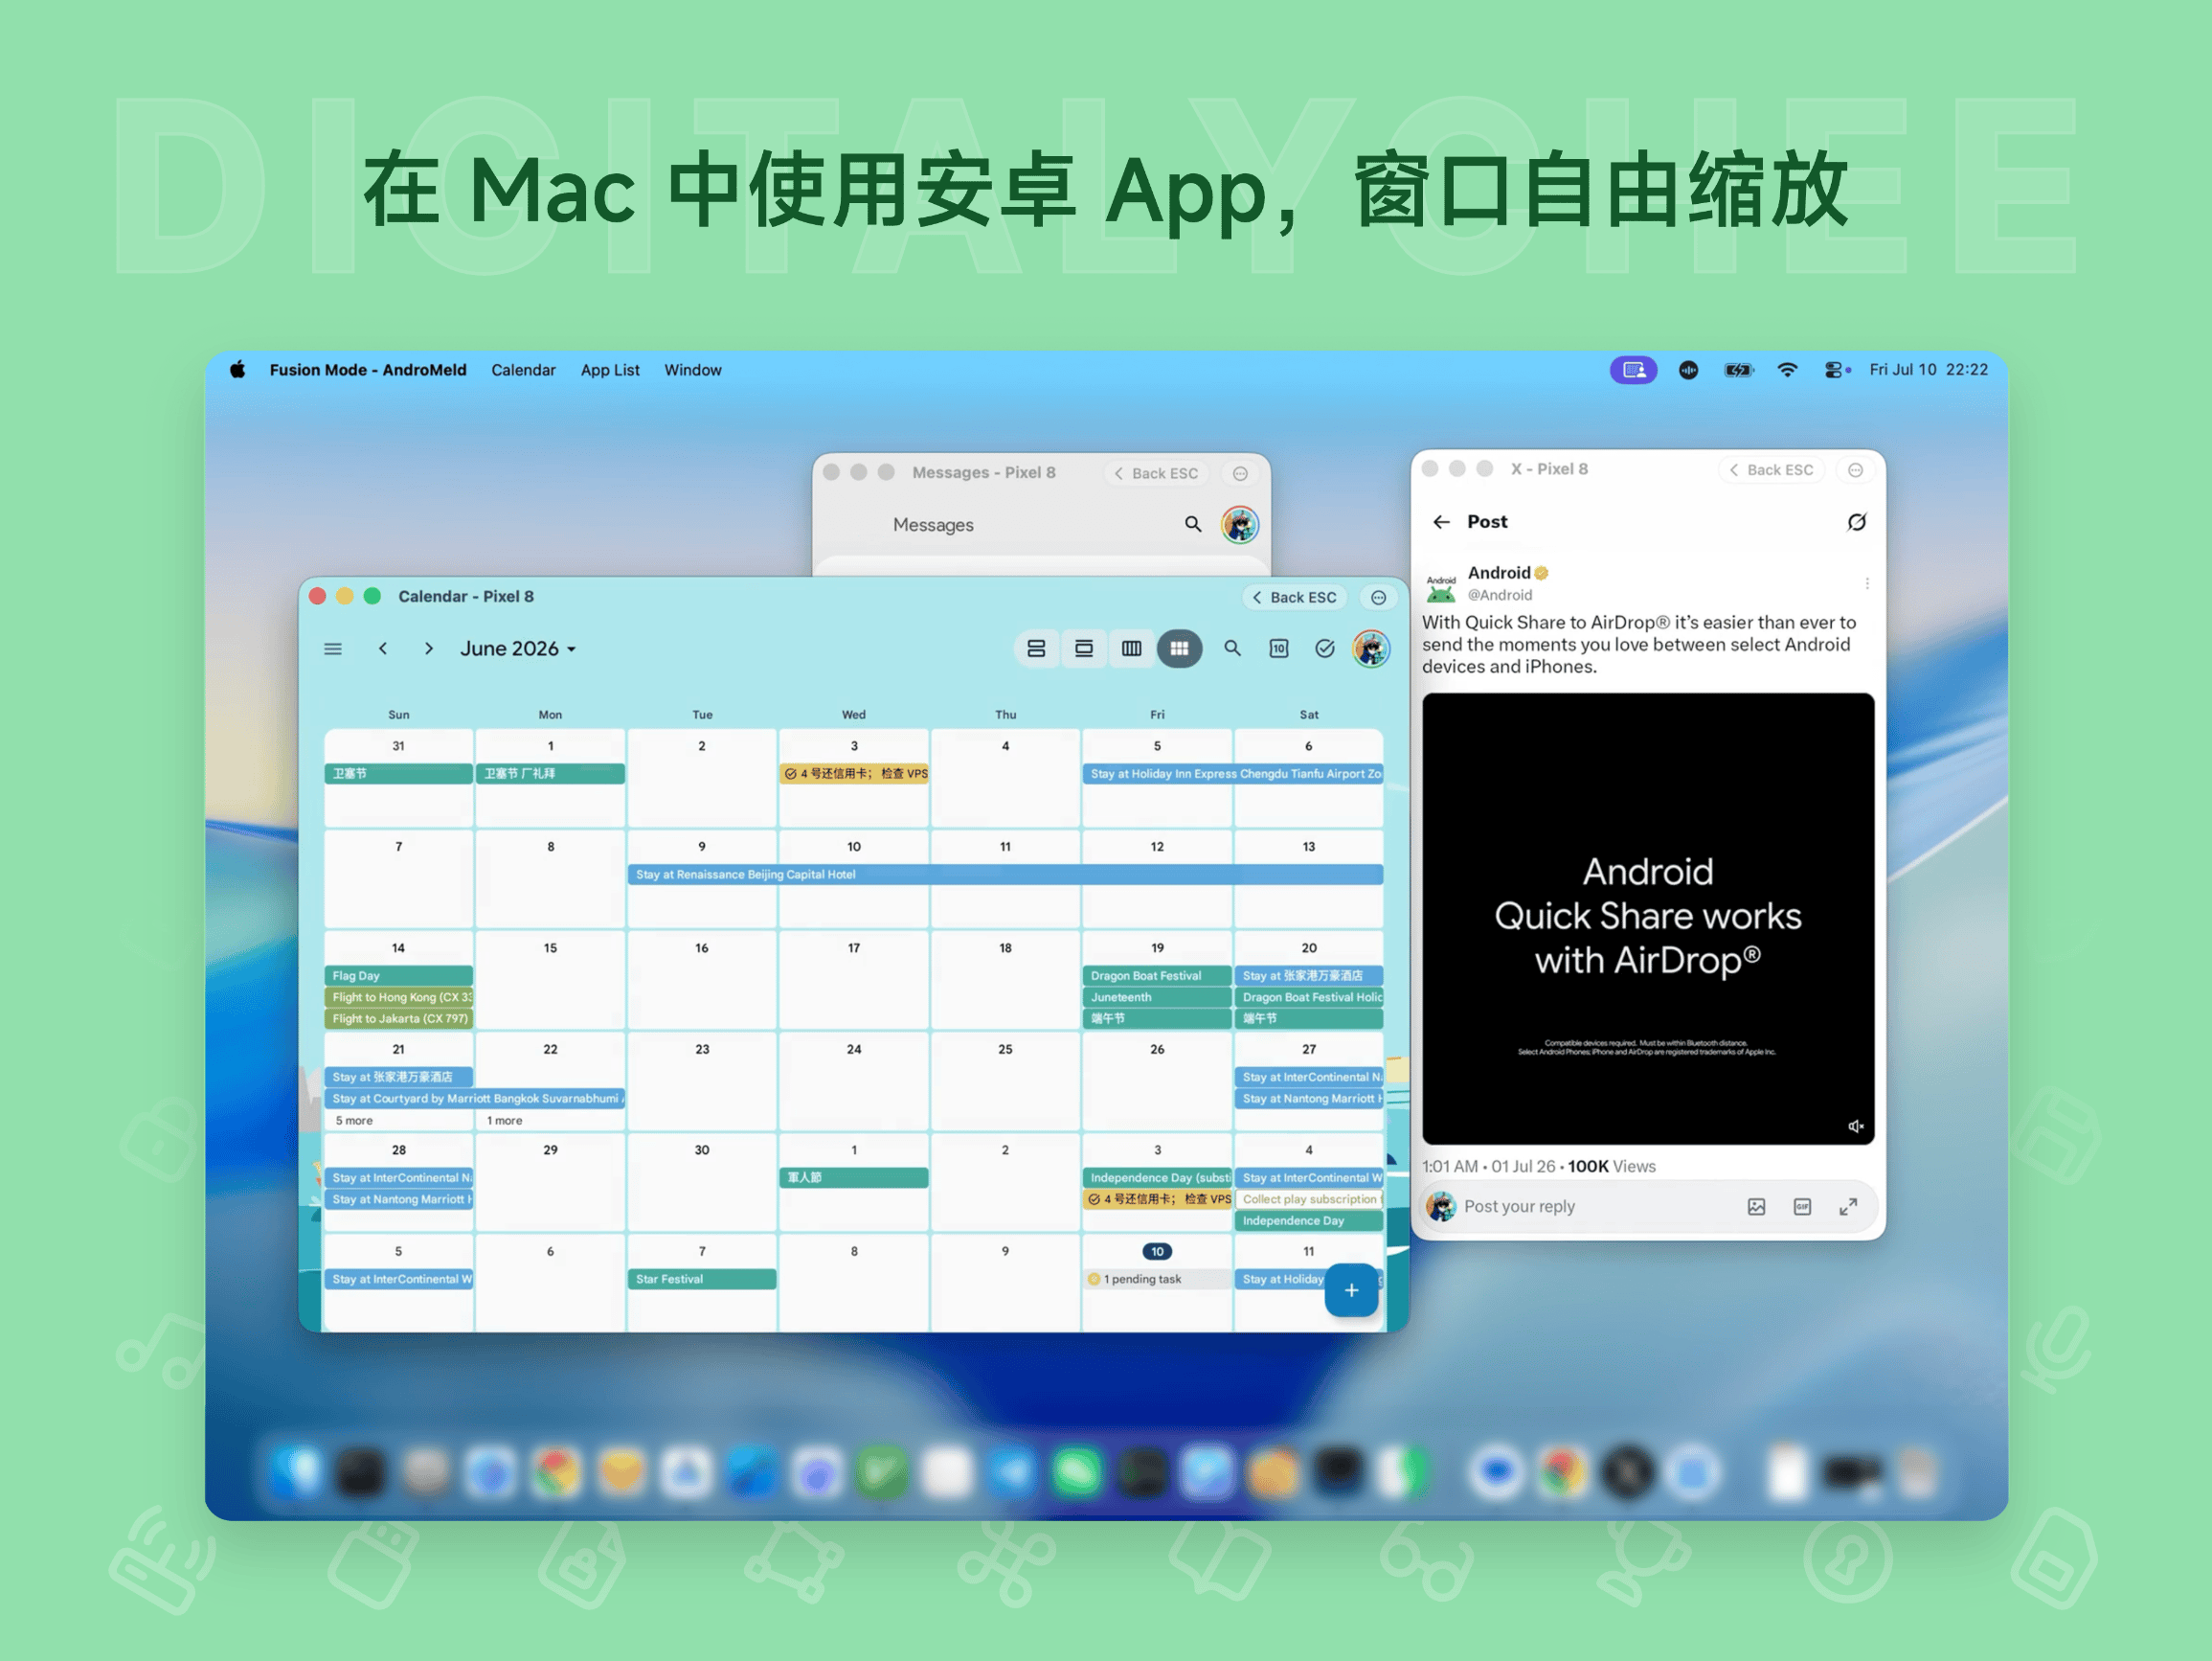This screenshot has width=2212, height=1661.
Task: Select today's date 10 in the calendar
Action: pos(1157,1252)
